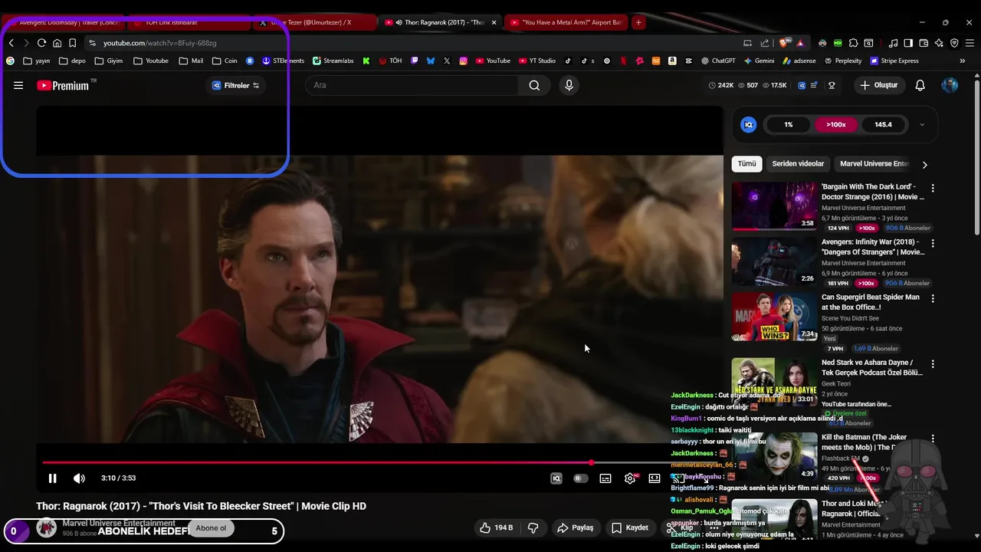Screen dimensions: 981x552
Task: Select the Tümü chip
Action: coord(746,163)
